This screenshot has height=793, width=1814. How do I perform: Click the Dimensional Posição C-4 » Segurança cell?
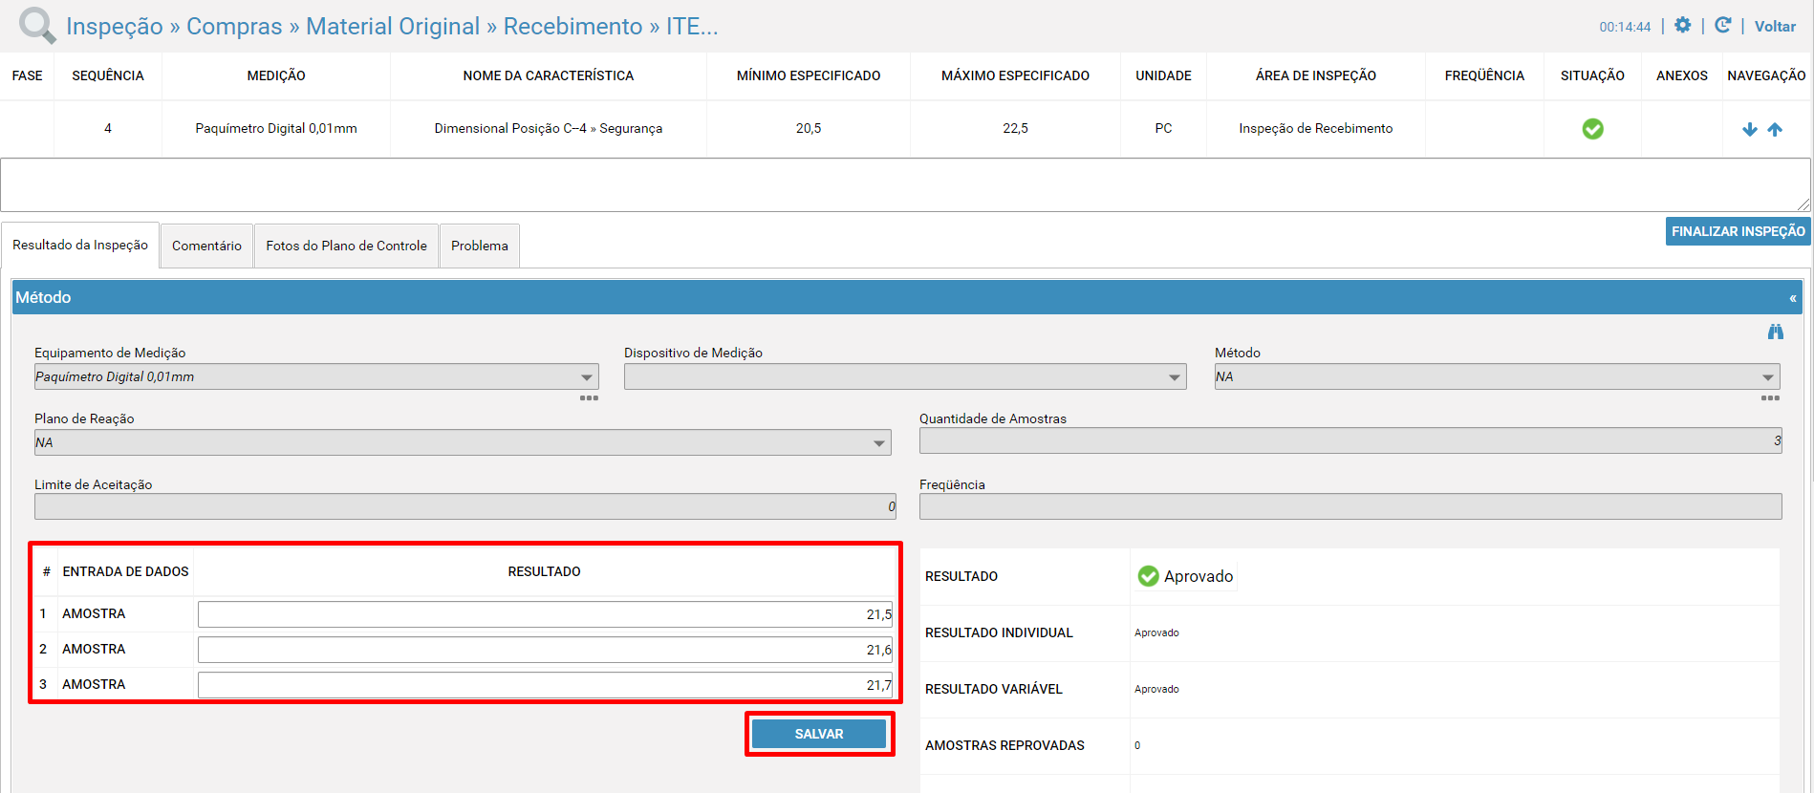[549, 128]
